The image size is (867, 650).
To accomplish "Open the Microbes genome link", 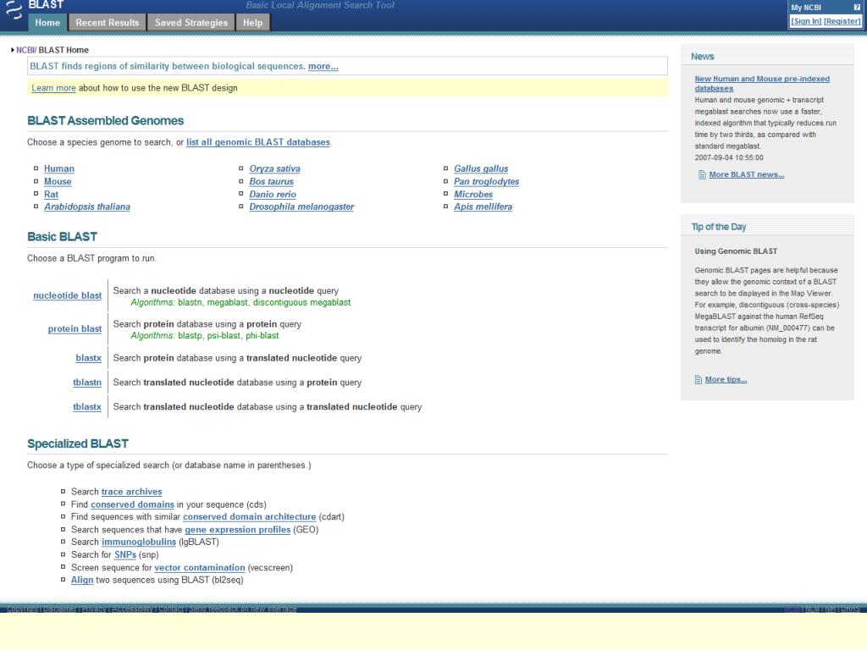I will (x=473, y=194).
